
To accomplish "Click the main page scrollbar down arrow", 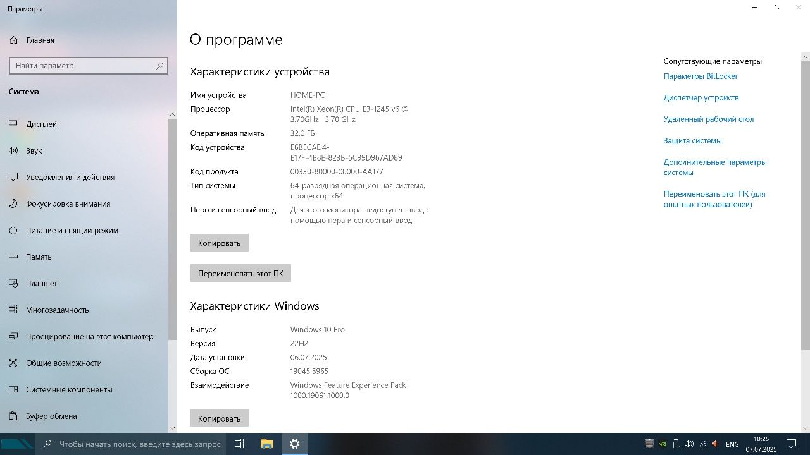I will [806, 428].
